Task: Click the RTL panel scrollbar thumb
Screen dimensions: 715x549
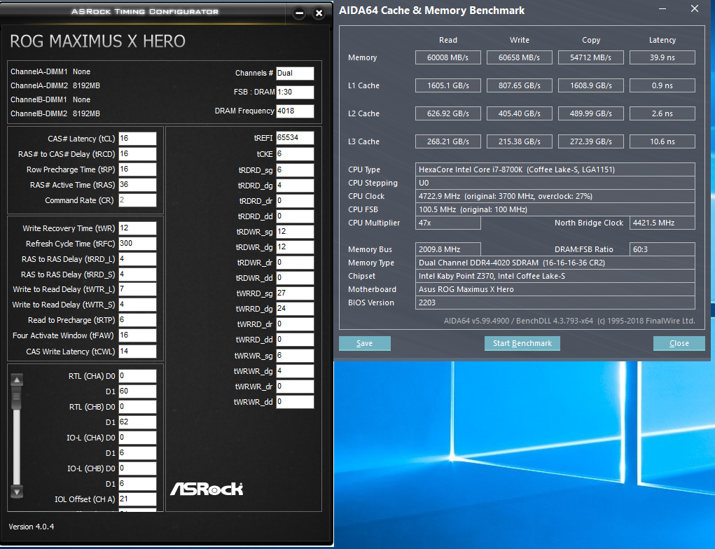Action: [x=17, y=398]
